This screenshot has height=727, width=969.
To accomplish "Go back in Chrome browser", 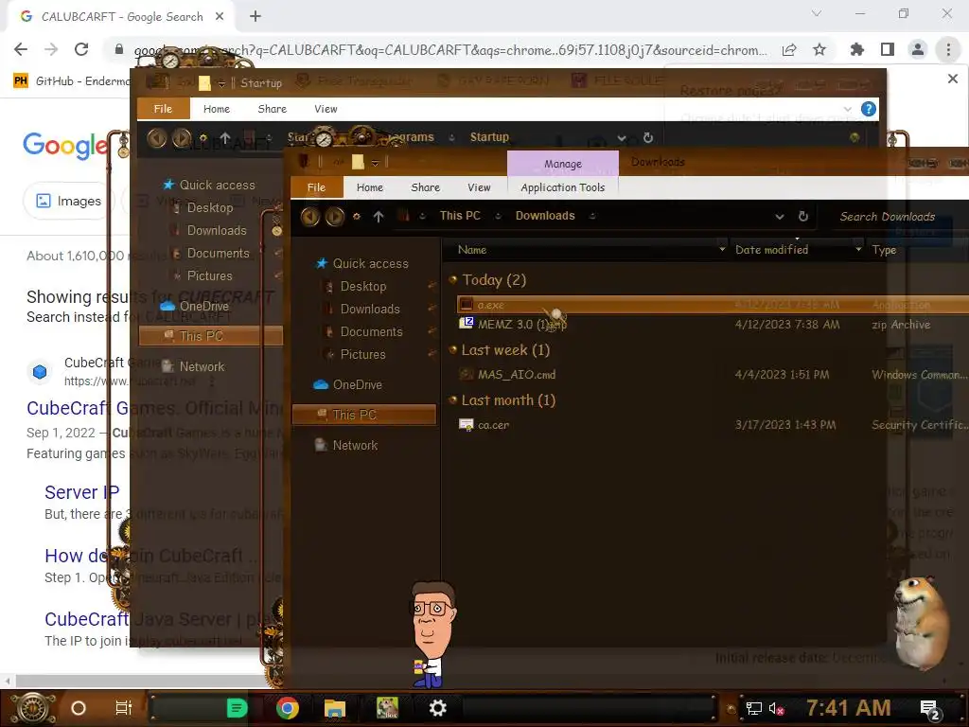I will tap(21, 49).
